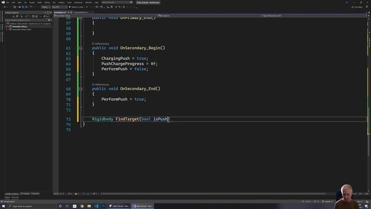Open the member navigation dropdown

coord(314,16)
